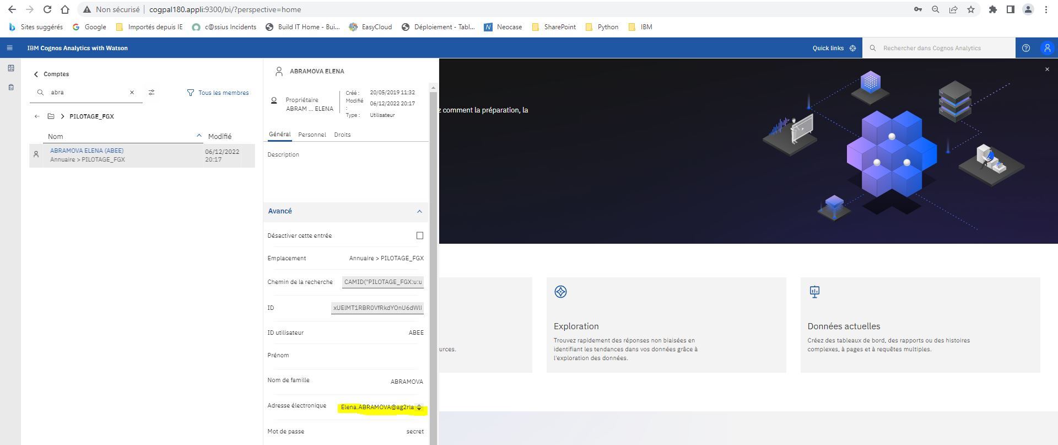Clear the 'abra' search text
Viewport: 1058px width, 445px height.
[x=132, y=93]
